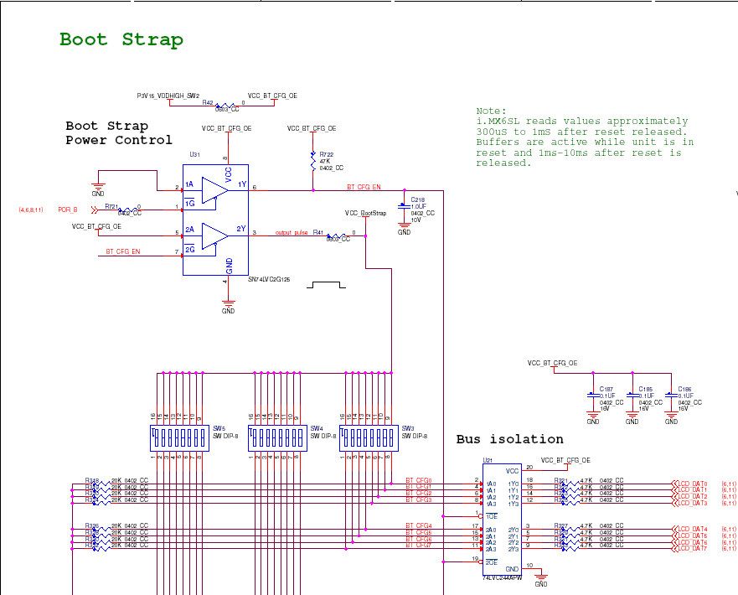Select the LCD_DAT7 off-page port
Screen dimensions: 738x595
click(689, 548)
